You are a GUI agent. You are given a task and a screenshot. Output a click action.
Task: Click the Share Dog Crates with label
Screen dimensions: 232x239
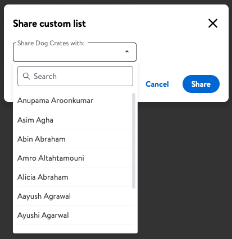(x=51, y=43)
